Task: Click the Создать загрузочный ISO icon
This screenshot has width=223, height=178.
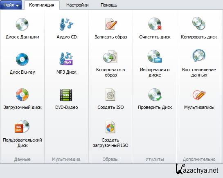Action: click(110, 127)
